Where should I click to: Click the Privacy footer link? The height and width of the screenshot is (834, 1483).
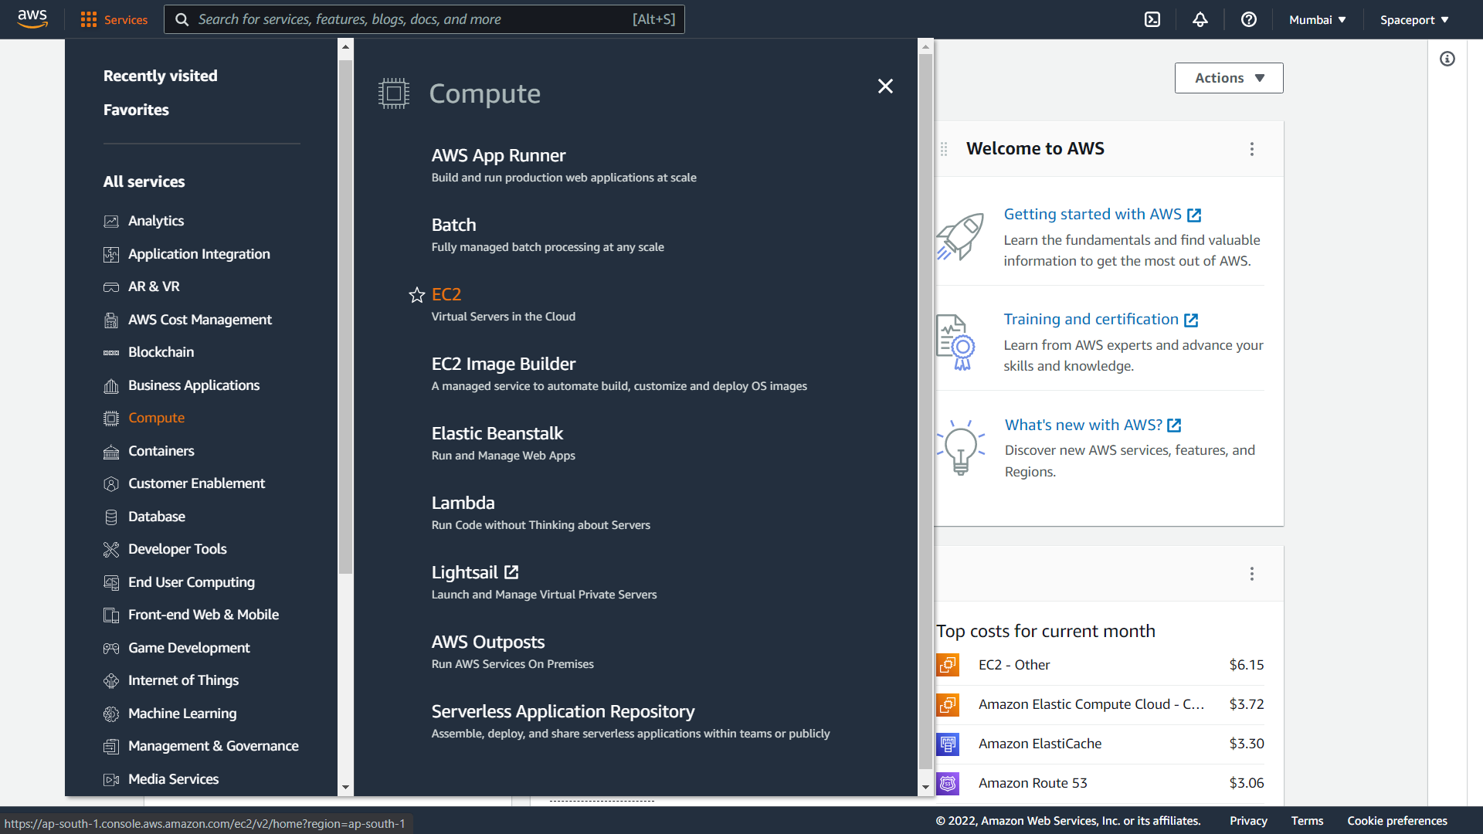point(1248,821)
